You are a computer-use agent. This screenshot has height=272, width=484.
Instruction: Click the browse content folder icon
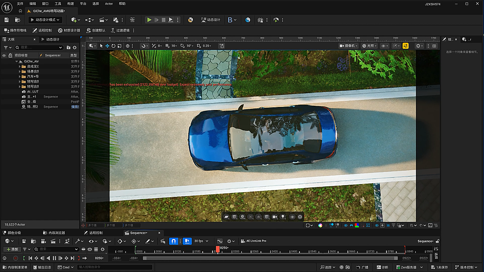coord(17,20)
